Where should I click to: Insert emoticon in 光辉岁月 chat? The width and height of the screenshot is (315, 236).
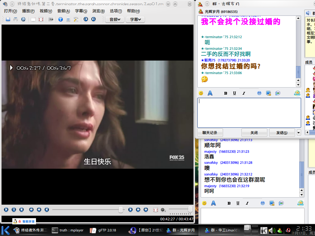click(x=201, y=93)
